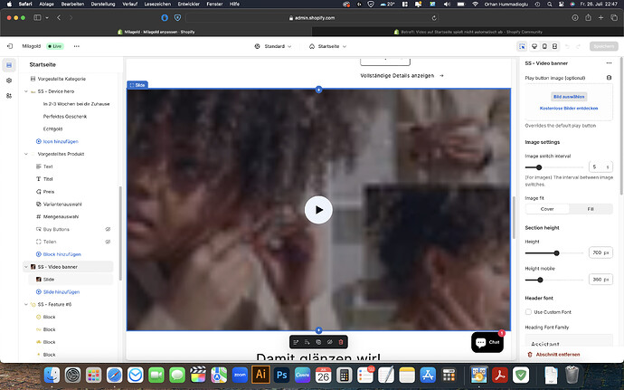Click the undo arrow in top bar
Screen dimensions: 624x390
point(568,47)
